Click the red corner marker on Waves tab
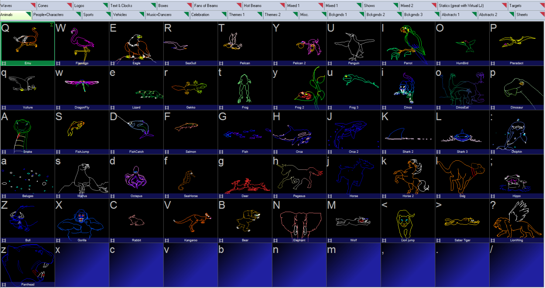Viewport: 545px width, 288px height. coord(33,4)
